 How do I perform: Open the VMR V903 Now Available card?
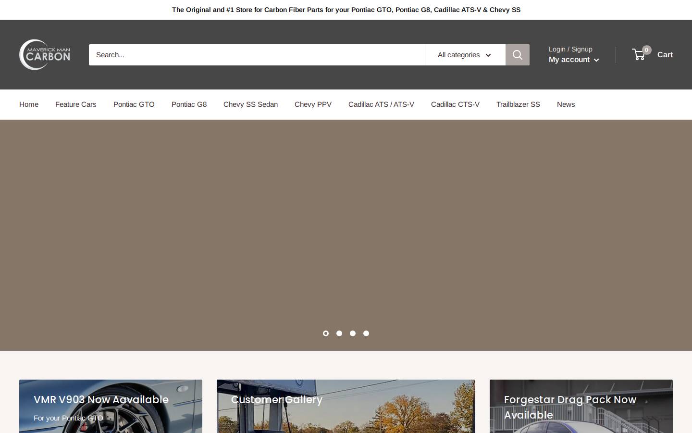pyautogui.click(x=111, y=406)
